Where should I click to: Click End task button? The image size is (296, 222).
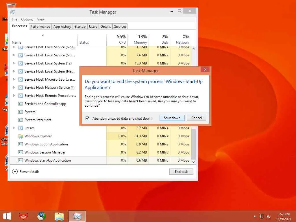click(181, 172)
